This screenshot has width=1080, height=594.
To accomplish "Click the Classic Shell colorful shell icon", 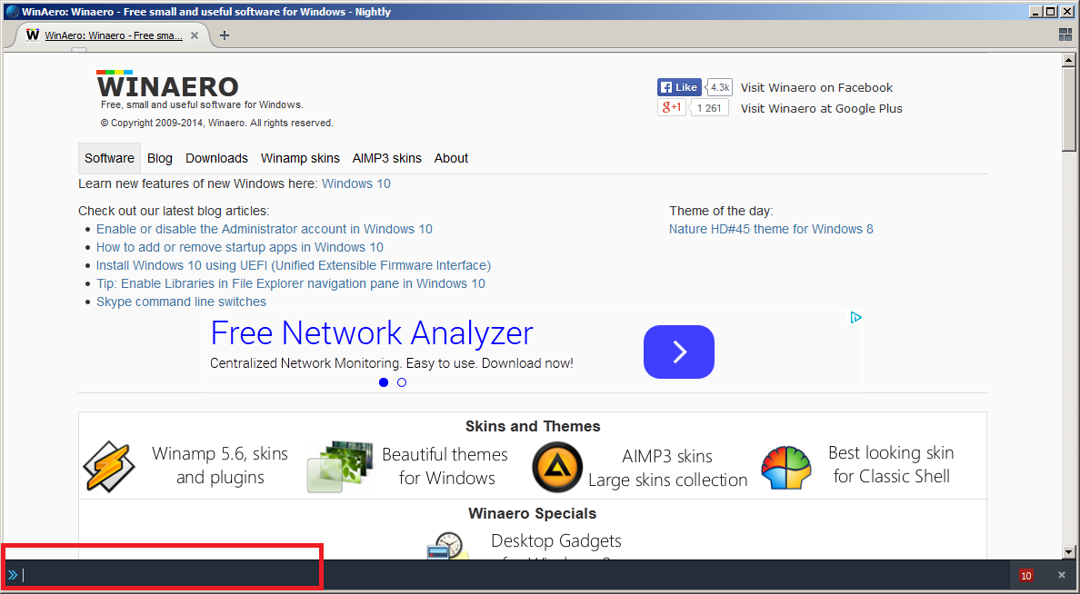I will click(785, 468).
